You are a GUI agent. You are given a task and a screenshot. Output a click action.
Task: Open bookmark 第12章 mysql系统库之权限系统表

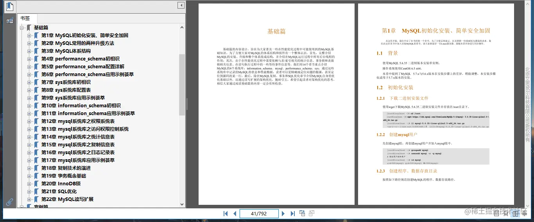coord(78,121)
